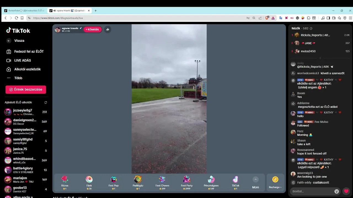This screenshot has width=353, height=198.
Task: Open danielgreen2 live stream in the list
Action: 26,122
